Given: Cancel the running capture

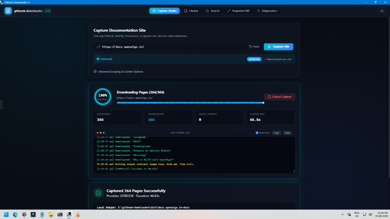Looking at the screenshot, I should pos(280,97).
